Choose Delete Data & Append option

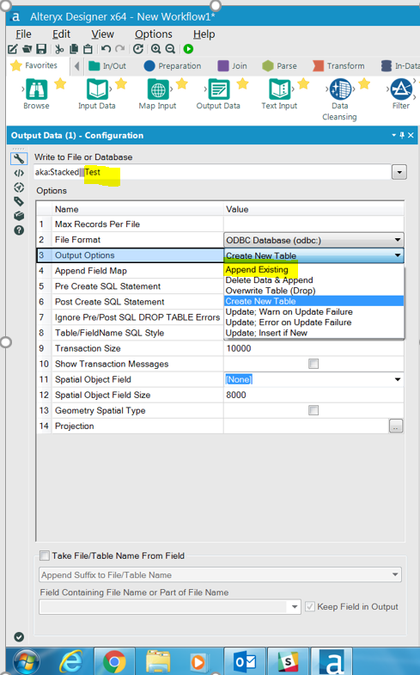pyautogui.click(x=269, y=279)
